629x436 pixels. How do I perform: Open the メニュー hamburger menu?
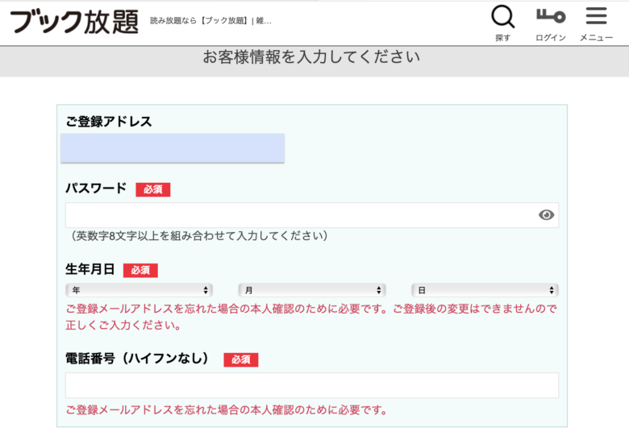click(596, 23)
